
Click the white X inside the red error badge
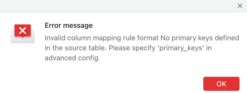point(23,30)
